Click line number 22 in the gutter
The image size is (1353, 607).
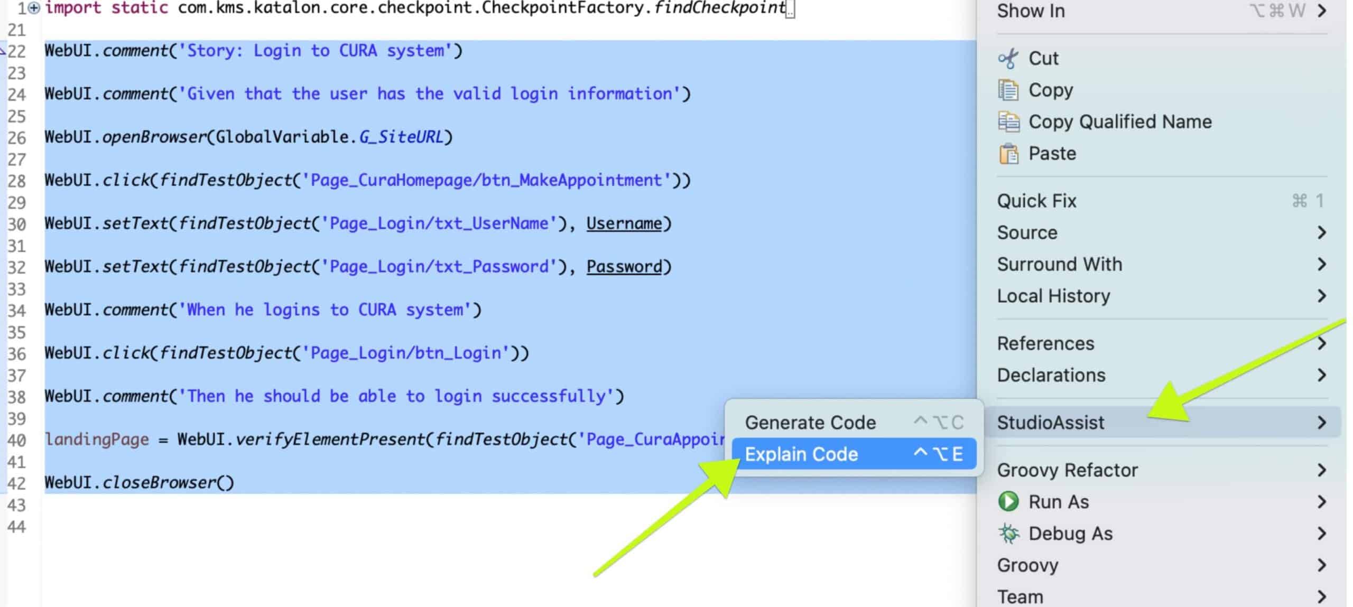click(17, 51)
